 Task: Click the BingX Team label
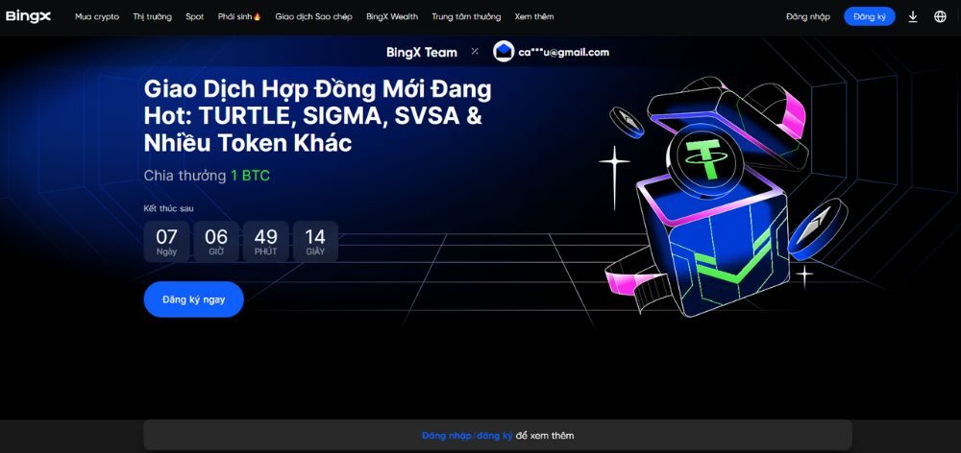click(x=422, y=52)
